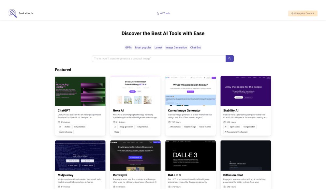Click the Stability AI views eye icon
The image size is (326, 195).
click(x=225, y=122)
